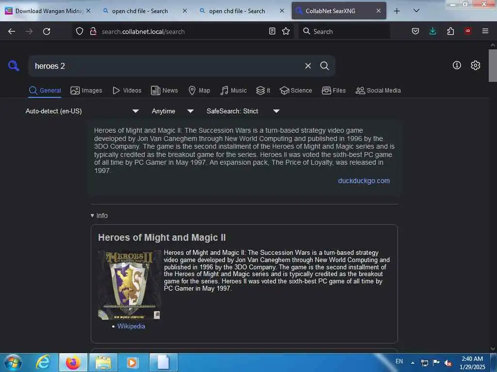Image resolution: width=497 pixels, height=372 pixels.
Task: Open the Firefox hamburger menu
Action: pyautogui.click(x=485, y=31)
